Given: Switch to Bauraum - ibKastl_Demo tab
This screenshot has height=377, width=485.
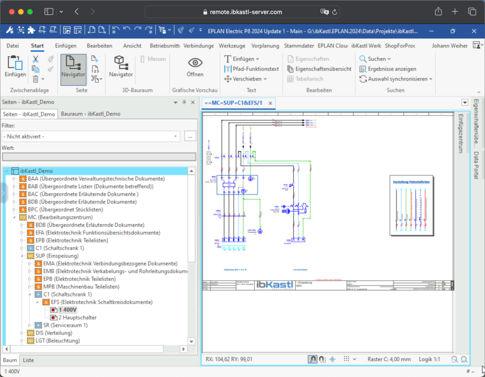Looking at the screenshot, I should click(91, 114).
